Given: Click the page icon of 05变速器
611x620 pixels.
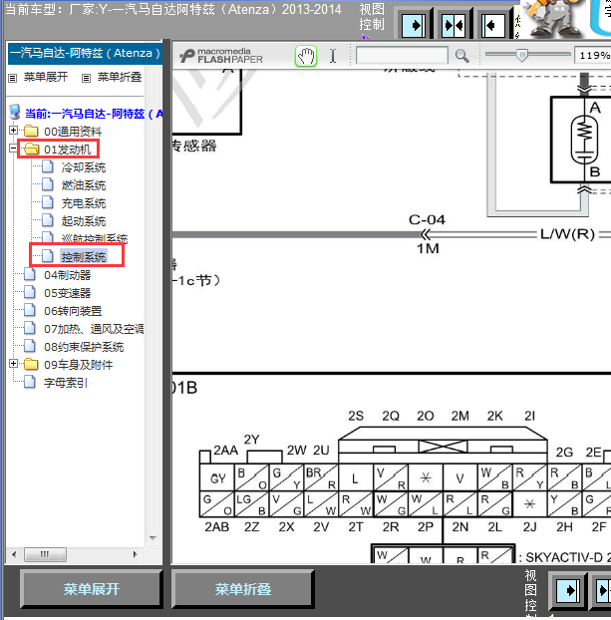Looking at the screenshot, I should click(x=30, y=292).
